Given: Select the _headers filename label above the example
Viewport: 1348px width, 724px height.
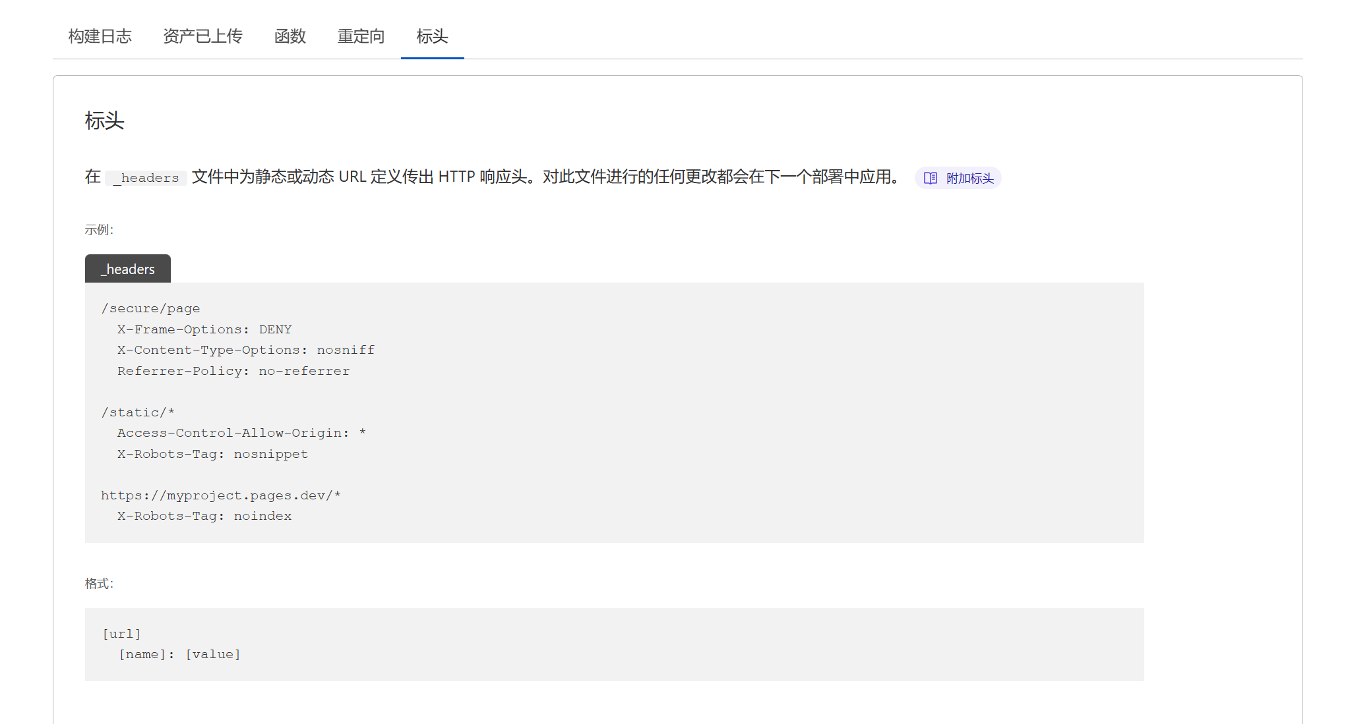Looking at the screenshot, I should click(x=127, y=269).
